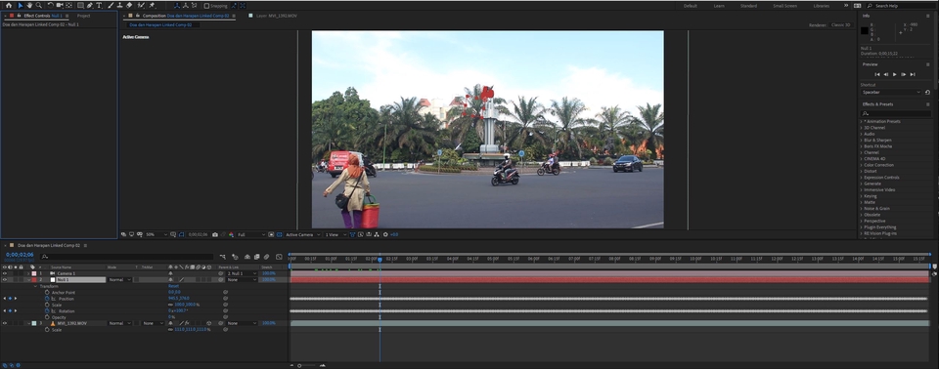The height and width of the screenshot is (369, 939).
Task: Click the Reset link in Transform row
Action: click(x=173, y=286)
